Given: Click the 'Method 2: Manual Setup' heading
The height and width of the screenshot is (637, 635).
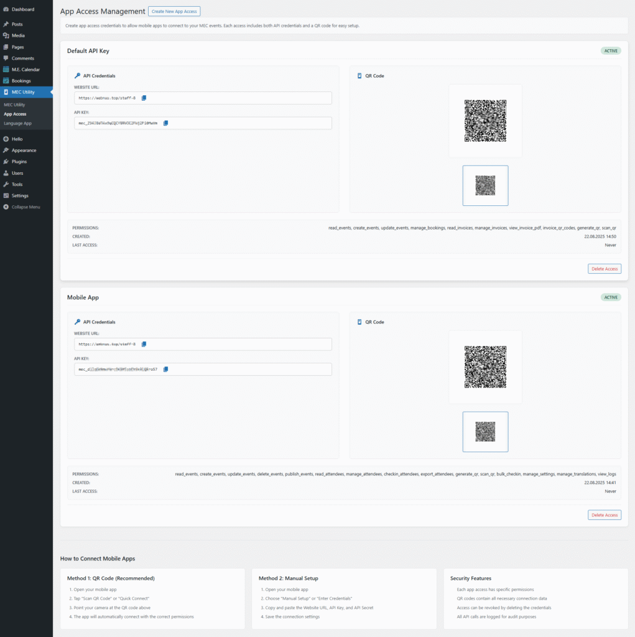Looking at the screenshot, I should coord(289,578).
